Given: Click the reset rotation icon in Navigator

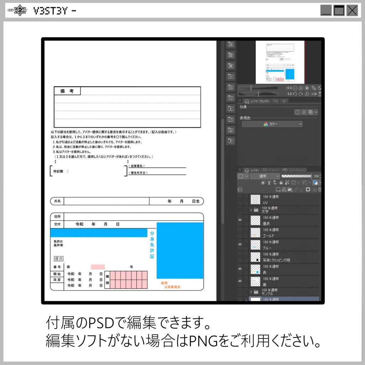Looking at the screenshot, I should click(x=307, y=94).
